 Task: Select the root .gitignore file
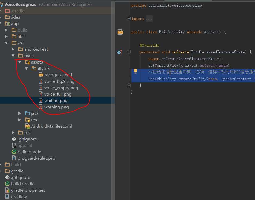20,178
